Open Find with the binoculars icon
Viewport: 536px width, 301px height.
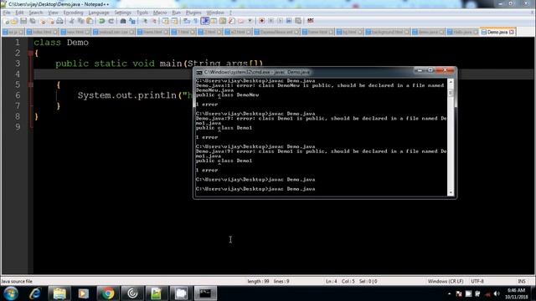click(x=123, y=21)
